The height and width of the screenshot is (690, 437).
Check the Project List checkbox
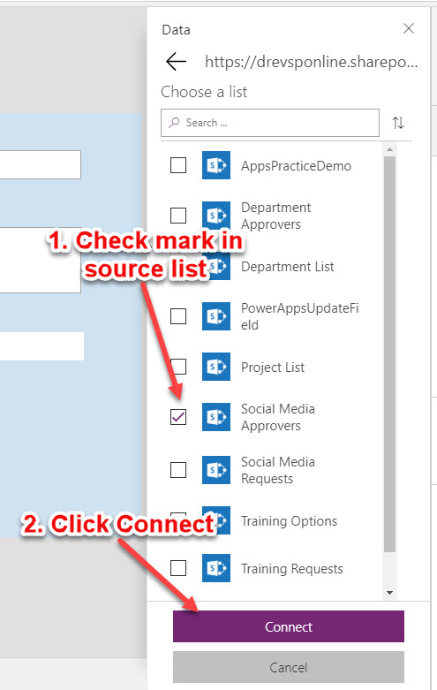tap(178, 366)
